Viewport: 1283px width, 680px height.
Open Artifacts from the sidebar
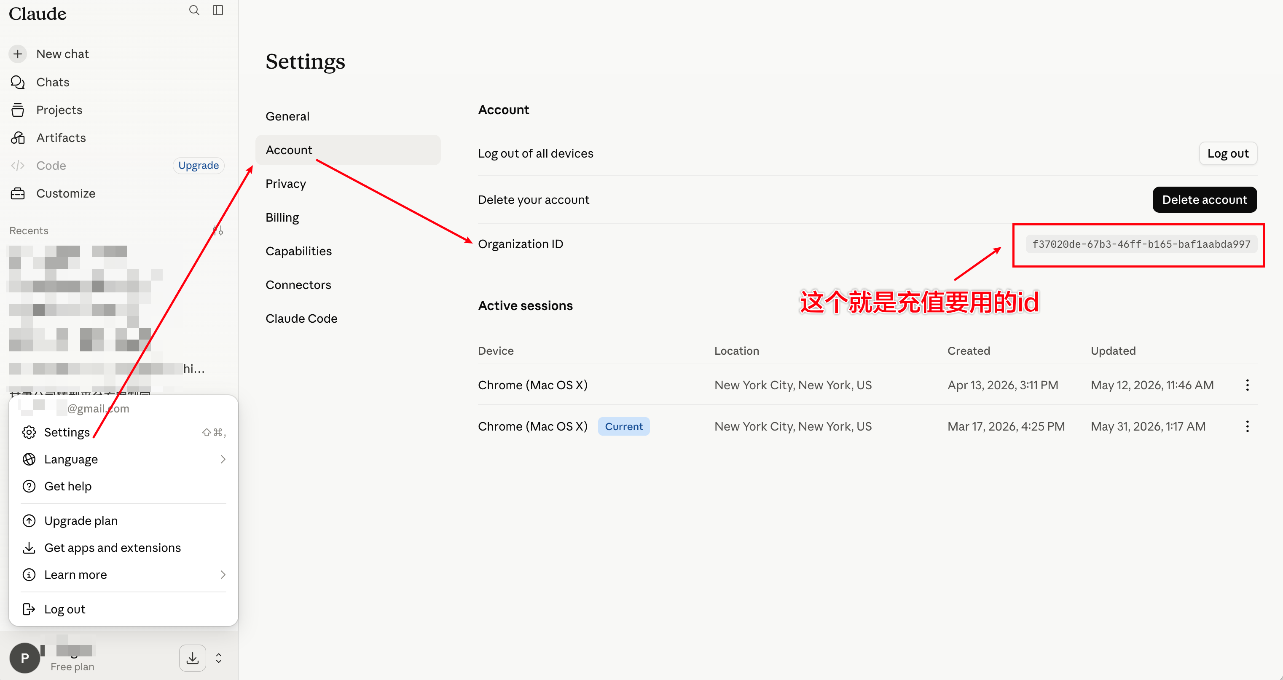[61, 138]
